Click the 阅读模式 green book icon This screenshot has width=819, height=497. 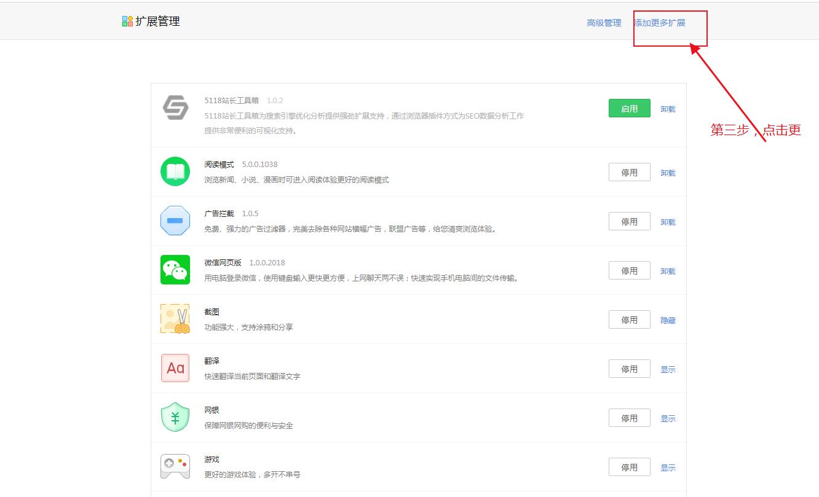click(175, 171)
